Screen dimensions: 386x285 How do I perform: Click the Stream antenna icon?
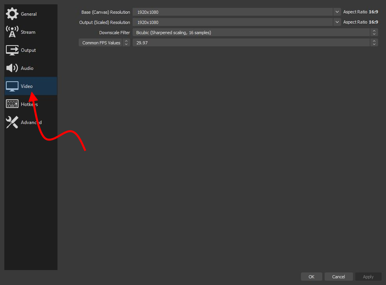[12, 32]
